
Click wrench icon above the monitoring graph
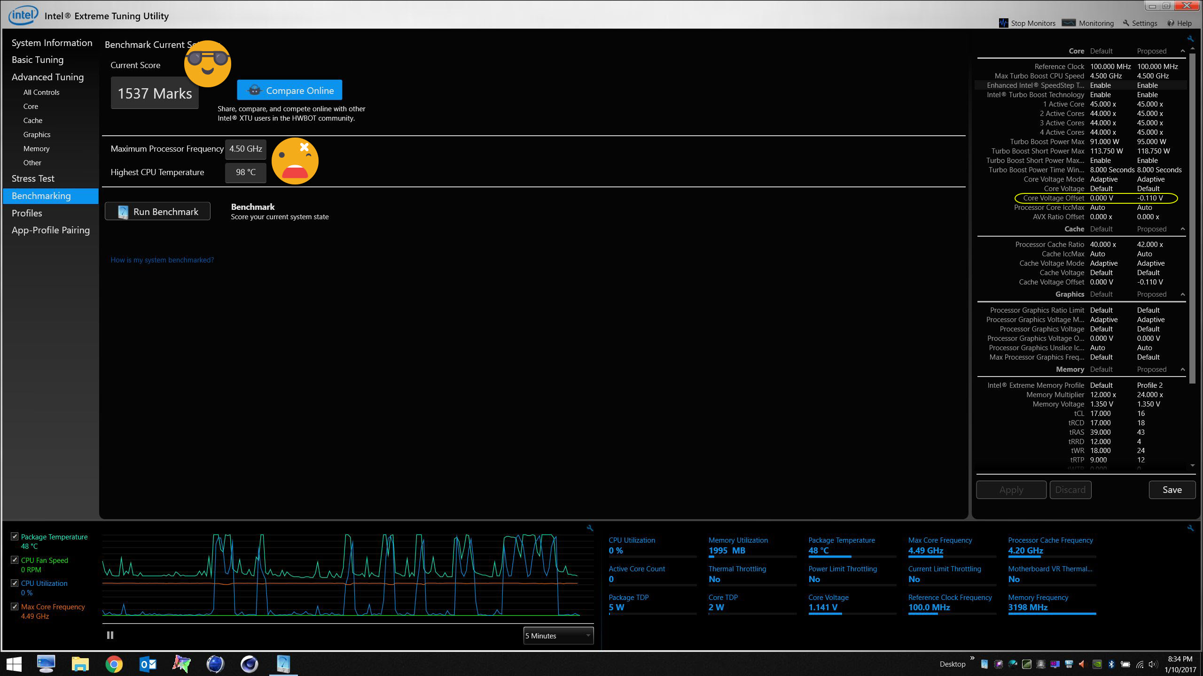click(x=590, y=528)
